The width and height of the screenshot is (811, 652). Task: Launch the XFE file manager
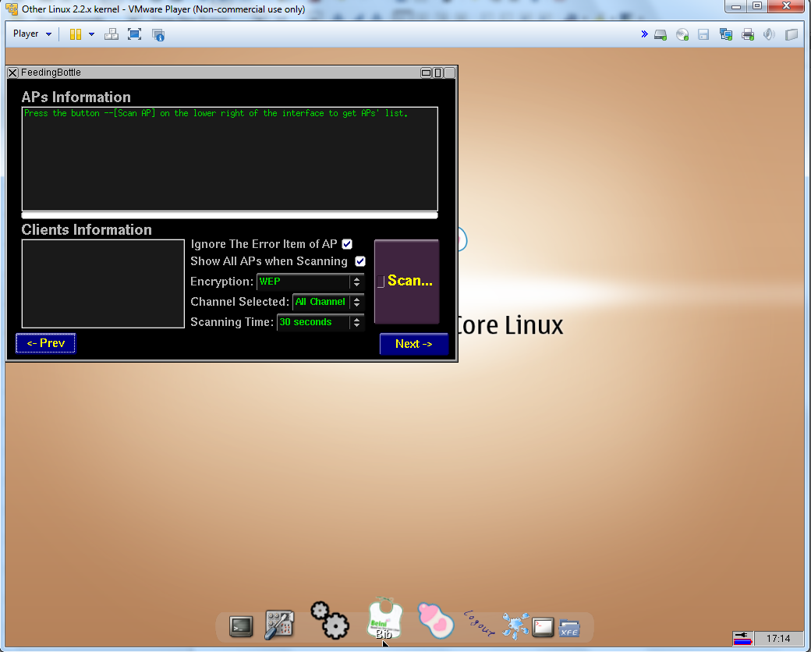(x=569, y=627)
